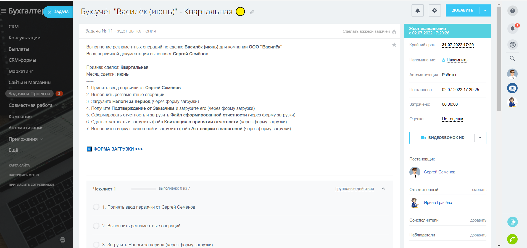Open the chat messages icon in sidebar
The width and height of the screenshot is (527, 248).
[x=512, y=45]
